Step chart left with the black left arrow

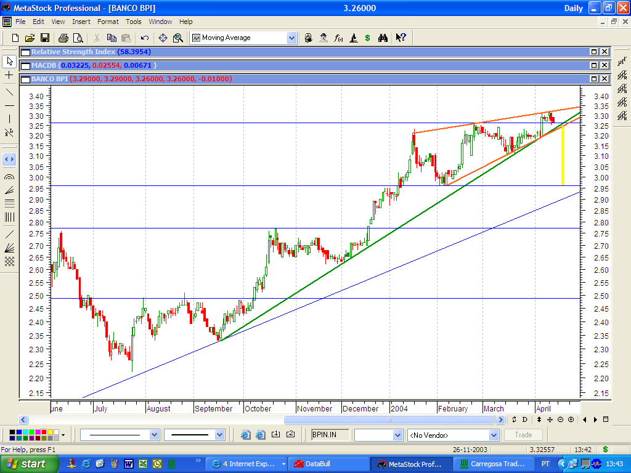click(x=584, y=419)
